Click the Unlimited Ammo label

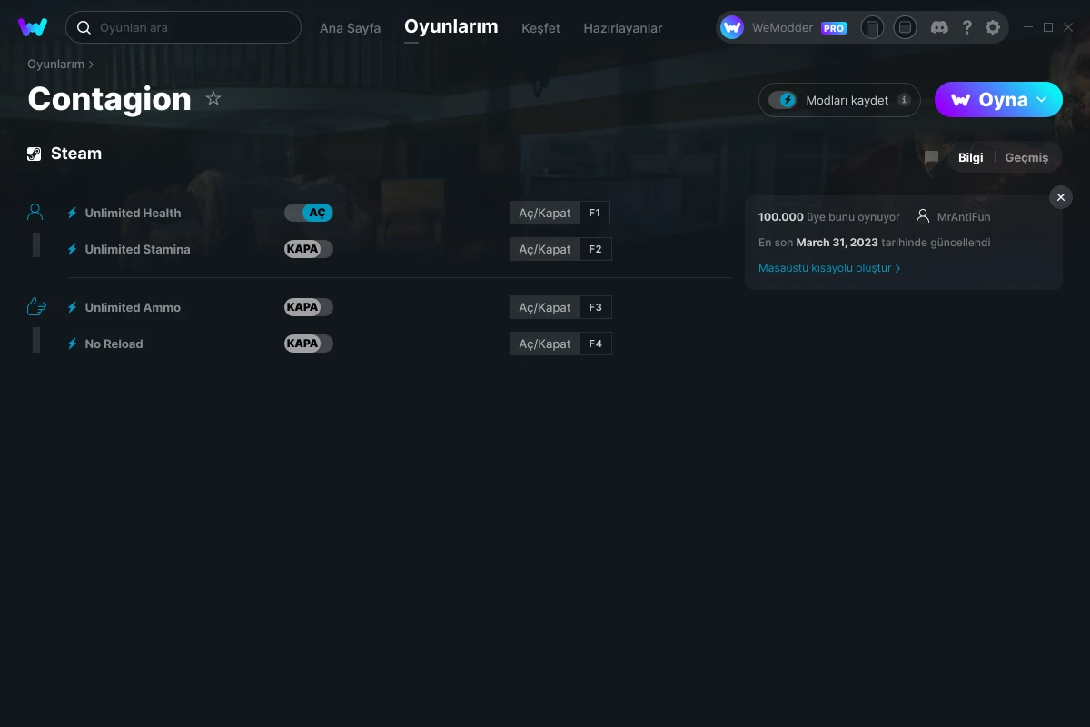[133, 307]
